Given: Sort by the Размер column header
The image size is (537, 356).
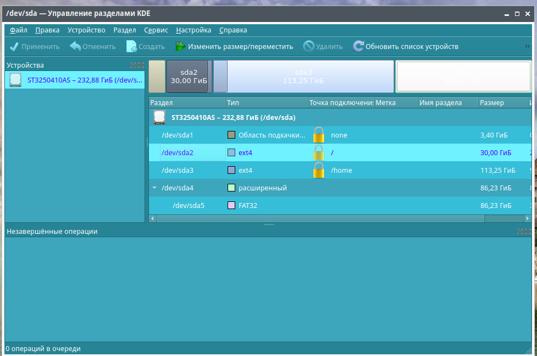Looking at the screenshot, I should tap(503, 102).
